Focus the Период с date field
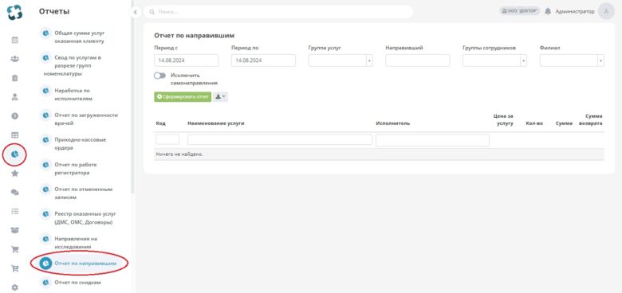The height and width of the screenshot is (293, 622). (x=187, y=61)
